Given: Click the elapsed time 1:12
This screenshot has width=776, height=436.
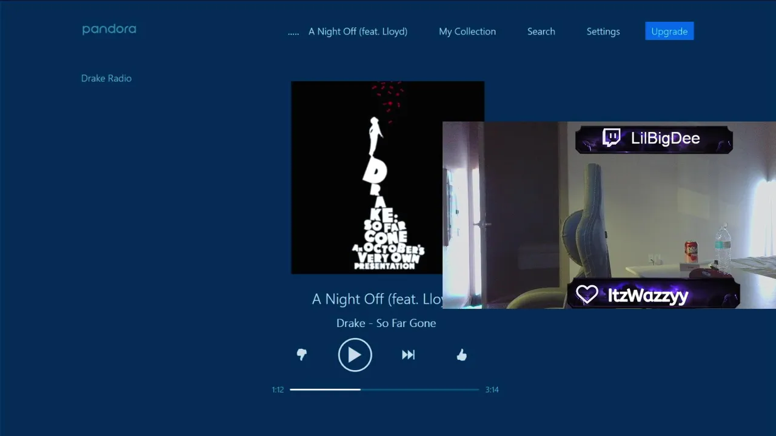Looking at the screenshot, I should click(278, 390).
